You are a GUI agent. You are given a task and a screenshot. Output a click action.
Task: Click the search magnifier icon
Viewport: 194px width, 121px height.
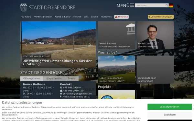(x=167, y=5)
